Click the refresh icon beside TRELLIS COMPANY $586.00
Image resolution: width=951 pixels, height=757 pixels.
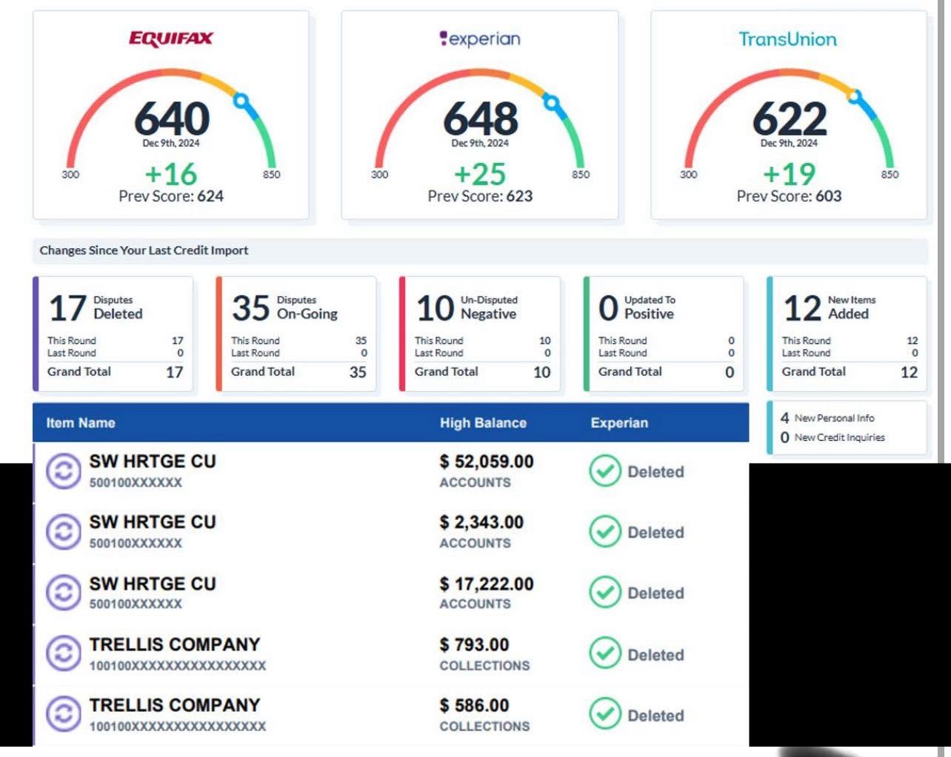(64, 714)
